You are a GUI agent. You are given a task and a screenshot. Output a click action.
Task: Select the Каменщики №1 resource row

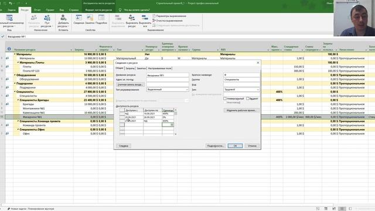(33, 113)
